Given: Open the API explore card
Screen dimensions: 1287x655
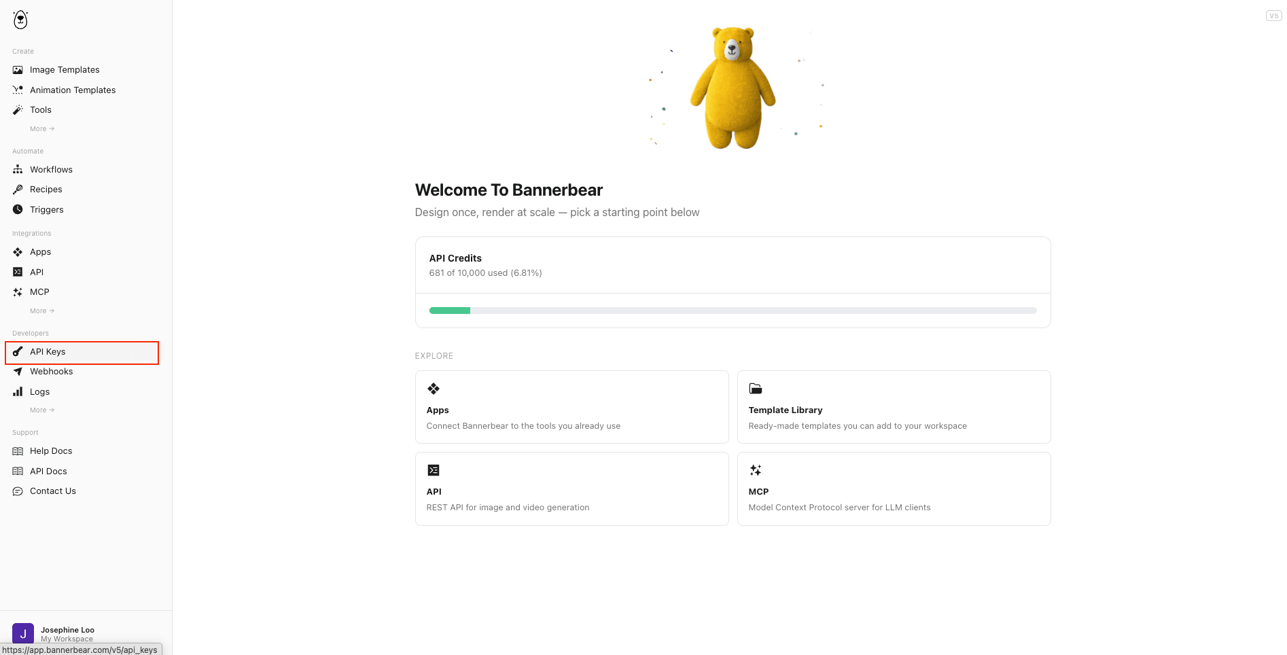Looking at the screenshot, I should 571,489.
